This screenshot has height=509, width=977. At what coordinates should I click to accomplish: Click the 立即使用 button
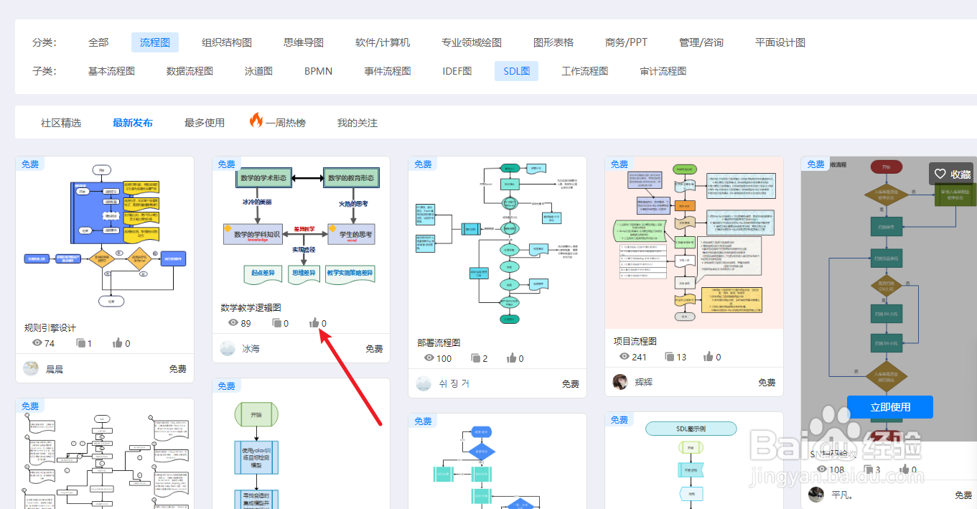coord(889,406)
